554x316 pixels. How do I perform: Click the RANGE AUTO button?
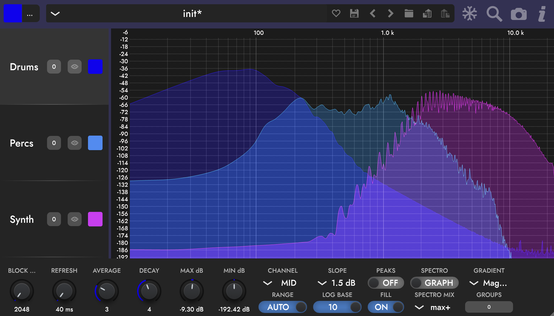pyautogui.click(x=282, y=307)
